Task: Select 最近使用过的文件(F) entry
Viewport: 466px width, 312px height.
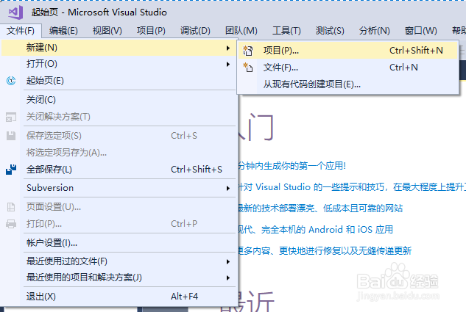Action: tap(119, 261)
